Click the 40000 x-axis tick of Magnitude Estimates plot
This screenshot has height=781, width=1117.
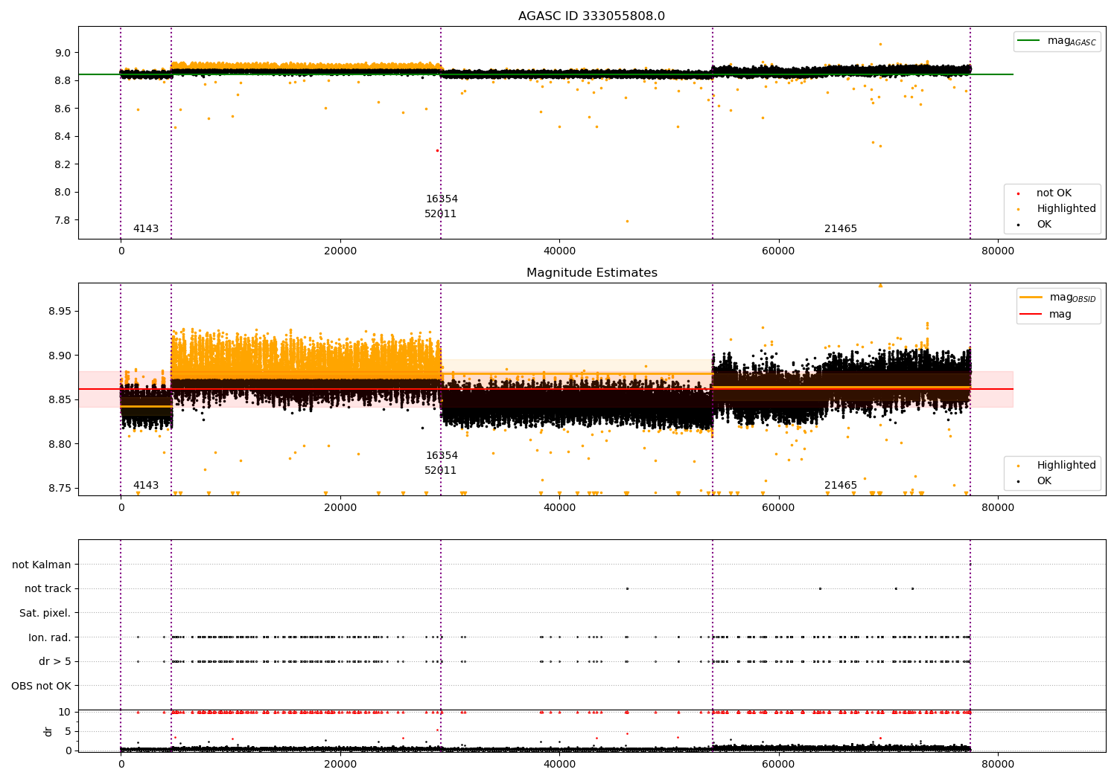559,507
